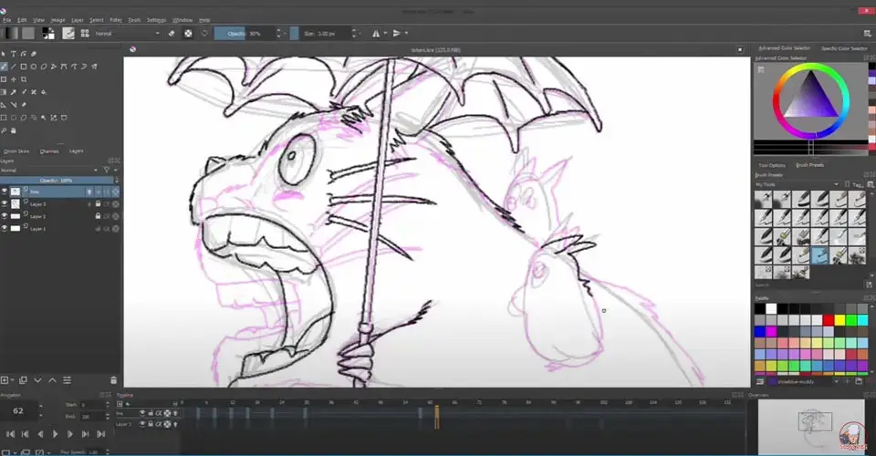Select the Rectangular Selection tool
Image resolution: width=876 pixels, height=456 pixels.
coord(4,118)
